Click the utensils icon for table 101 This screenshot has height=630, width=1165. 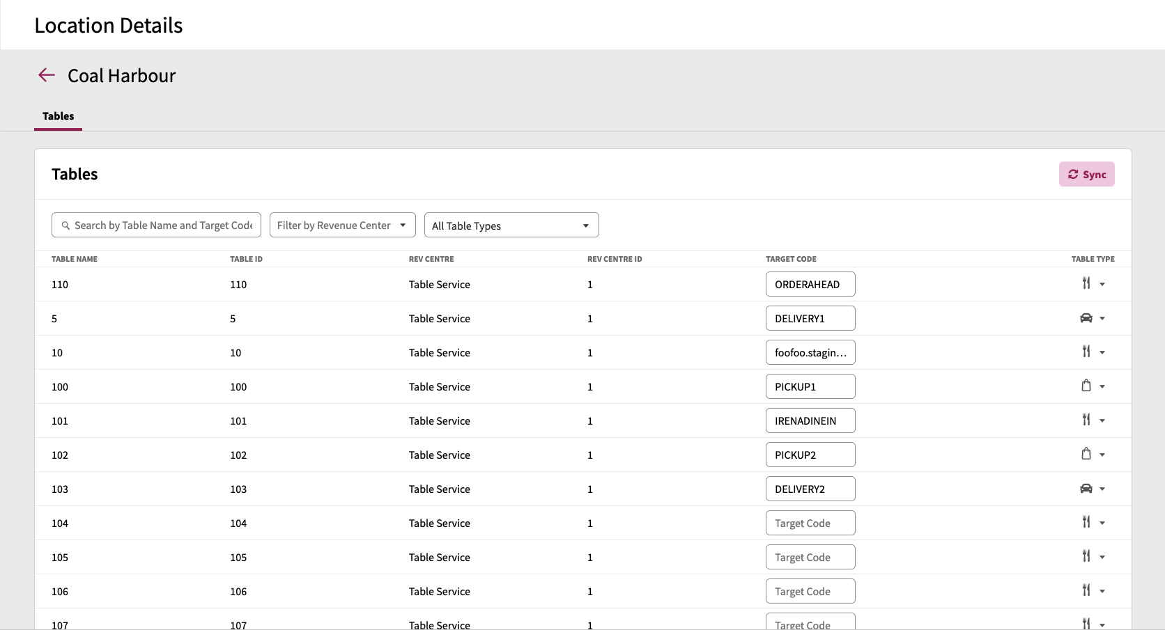pos(1086,420)
